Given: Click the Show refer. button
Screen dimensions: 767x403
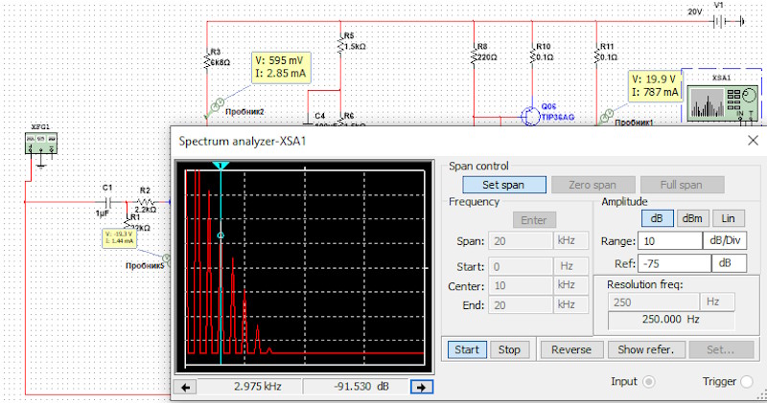Looking at the screenshot, I should 645,349.
